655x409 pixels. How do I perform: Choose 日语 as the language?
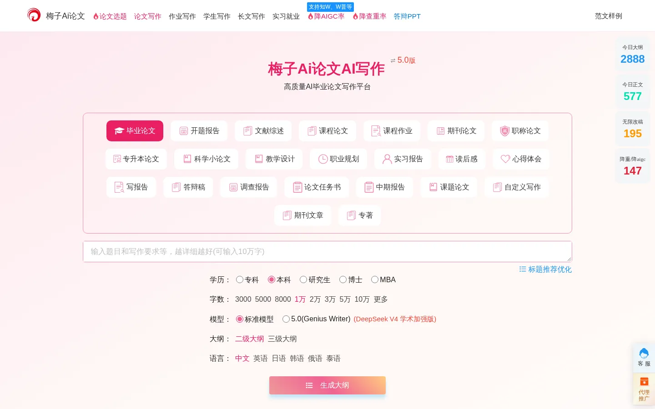pyautogui.click(x=279, y=359)
